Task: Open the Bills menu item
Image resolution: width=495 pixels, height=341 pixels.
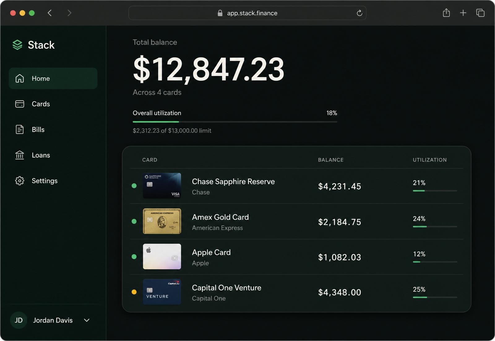Action: (x=53, y=129)
